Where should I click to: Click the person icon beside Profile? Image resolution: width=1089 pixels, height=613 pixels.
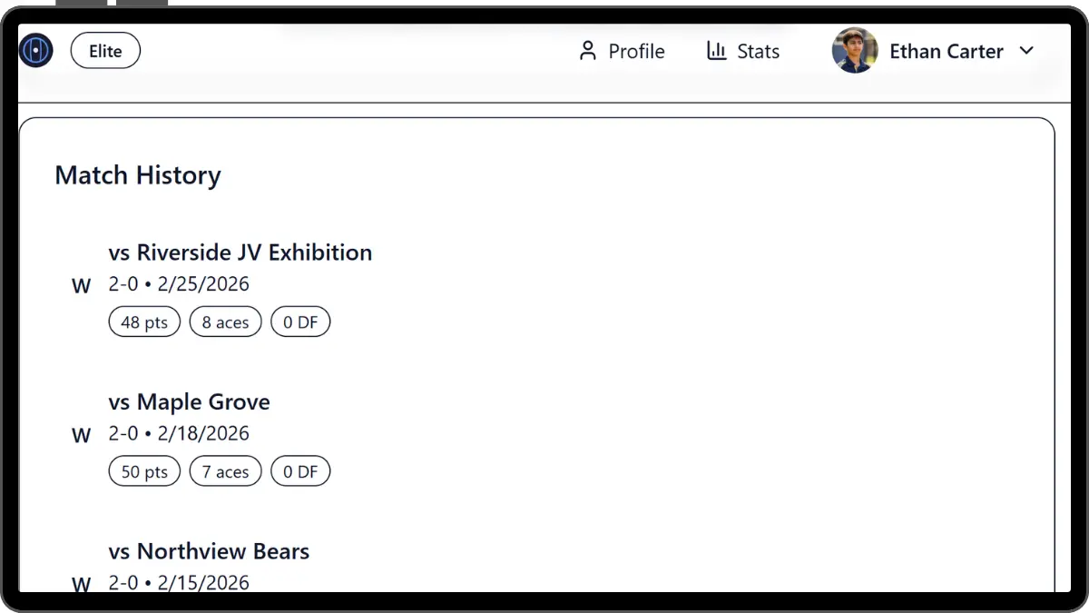point(588,51)
